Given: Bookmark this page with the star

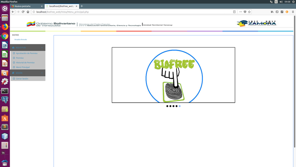Looking at the screenshot, I should (x=249, y=12).
